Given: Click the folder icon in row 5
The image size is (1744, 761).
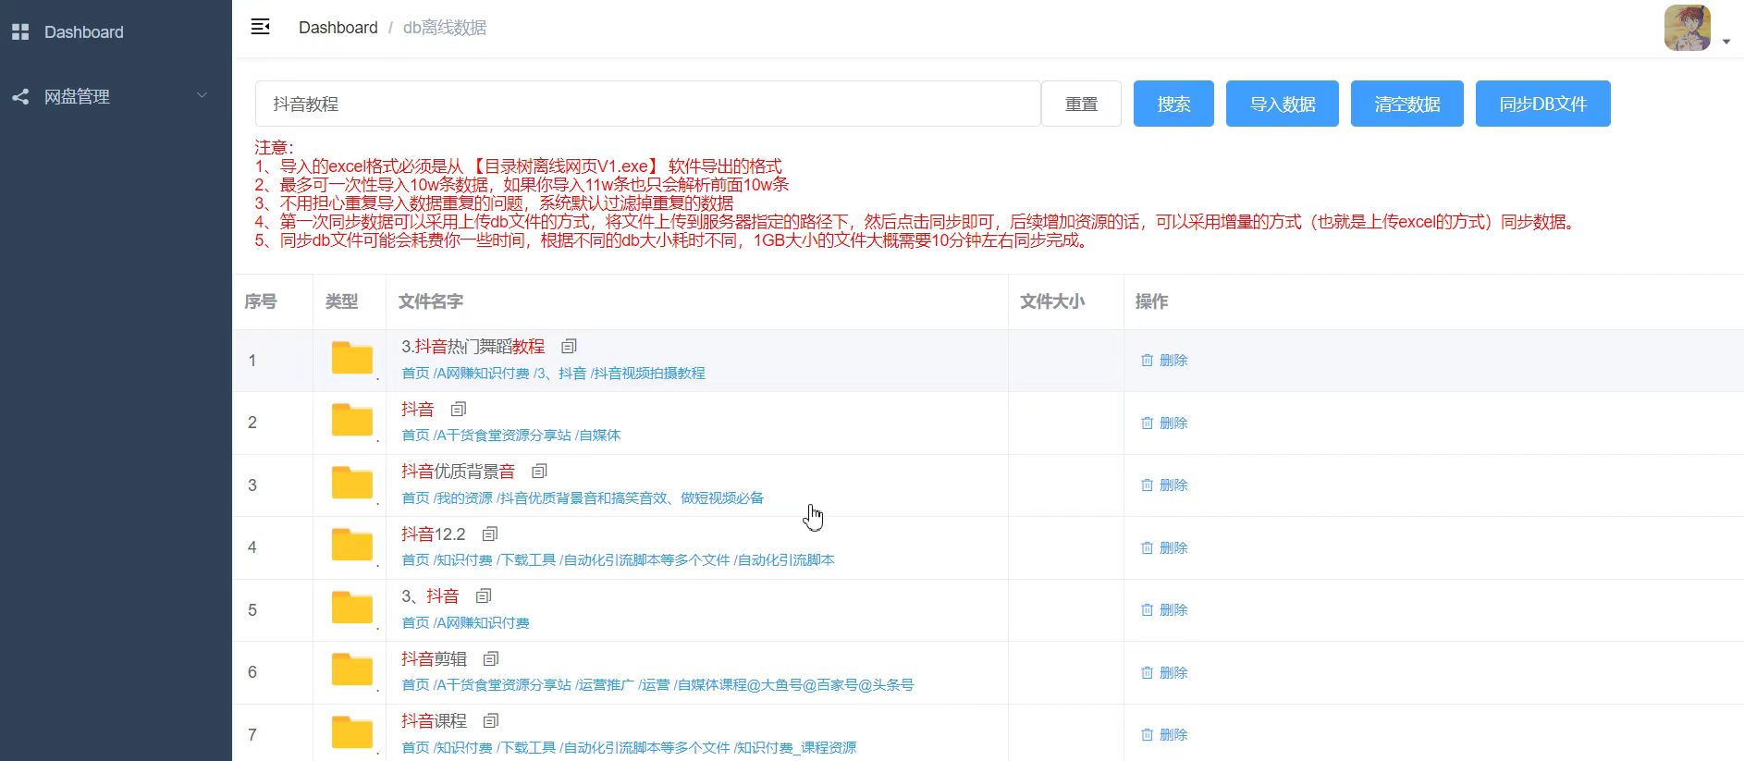Looking at the screenshot, I should pos(351,608).
